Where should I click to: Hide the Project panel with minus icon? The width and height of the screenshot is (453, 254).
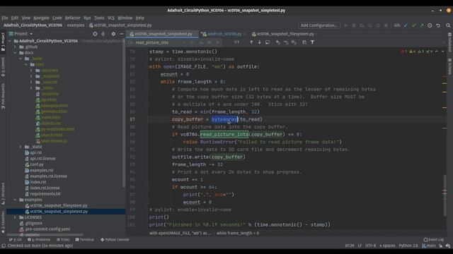(121, 34)
